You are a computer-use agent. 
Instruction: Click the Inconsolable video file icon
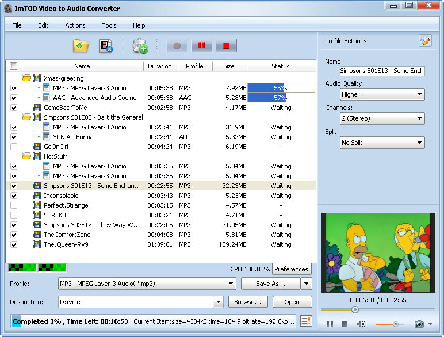point(37,196)
